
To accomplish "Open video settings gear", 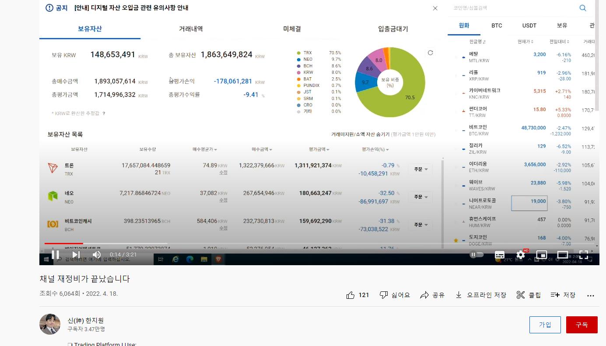I will 521,255.
